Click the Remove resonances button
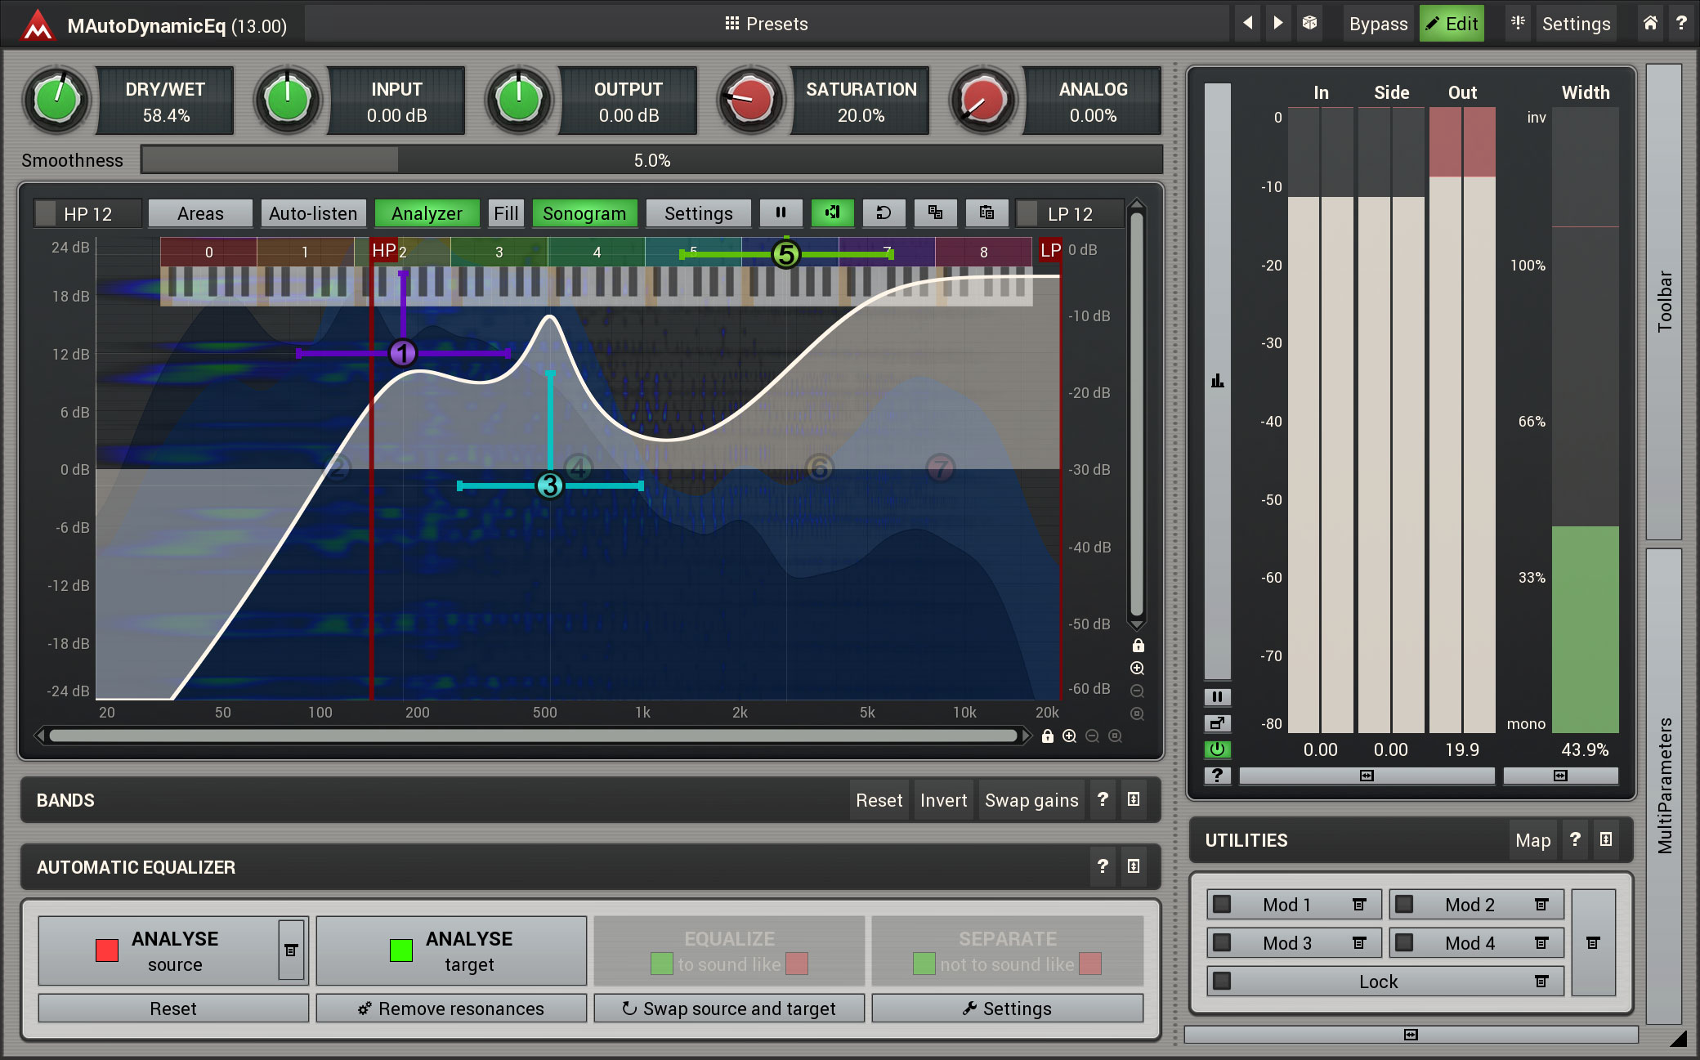This screenshot has width=1700, height=1060. pyautogui.click(x=451, y=1009)
